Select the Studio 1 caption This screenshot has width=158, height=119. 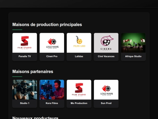(x=25, y=103)
